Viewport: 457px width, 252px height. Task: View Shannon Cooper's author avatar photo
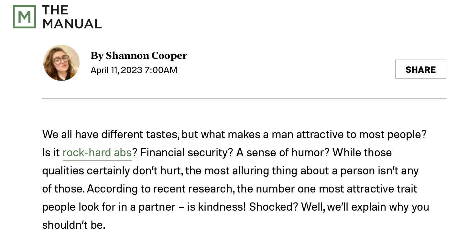pos(61,62)
